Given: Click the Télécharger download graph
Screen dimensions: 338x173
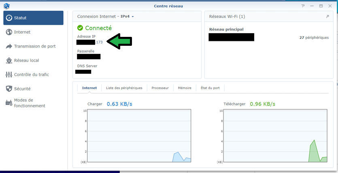Looking at the screenshot, I should coord(275,136).
